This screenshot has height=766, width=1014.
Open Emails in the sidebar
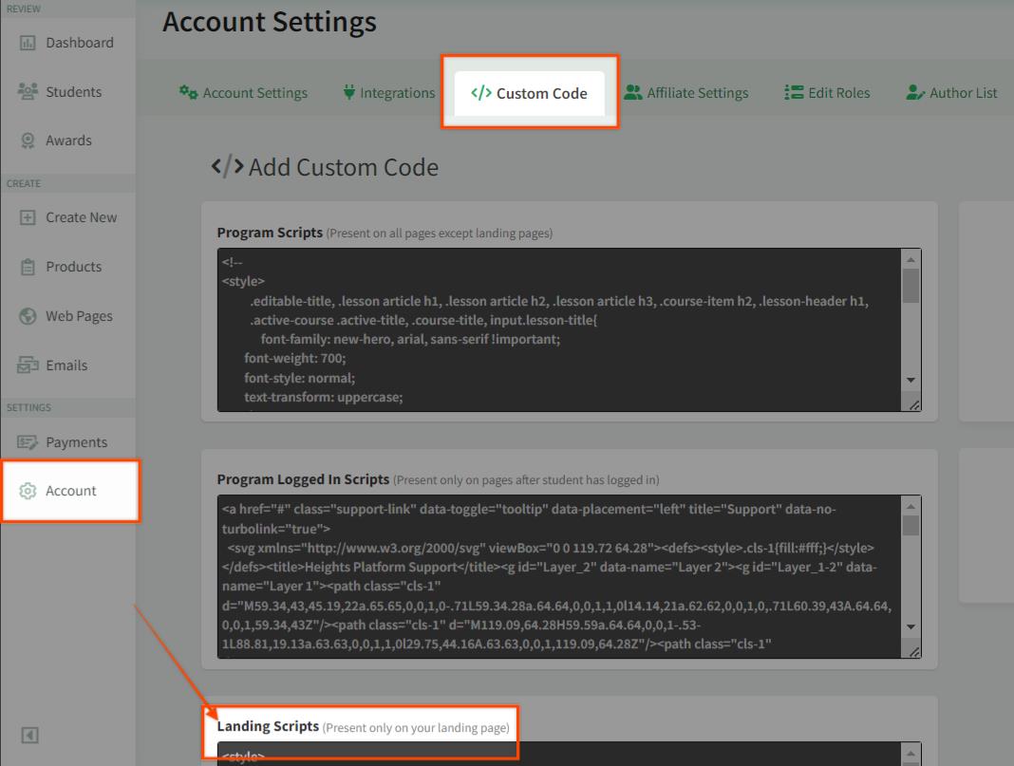coord(68,365)
